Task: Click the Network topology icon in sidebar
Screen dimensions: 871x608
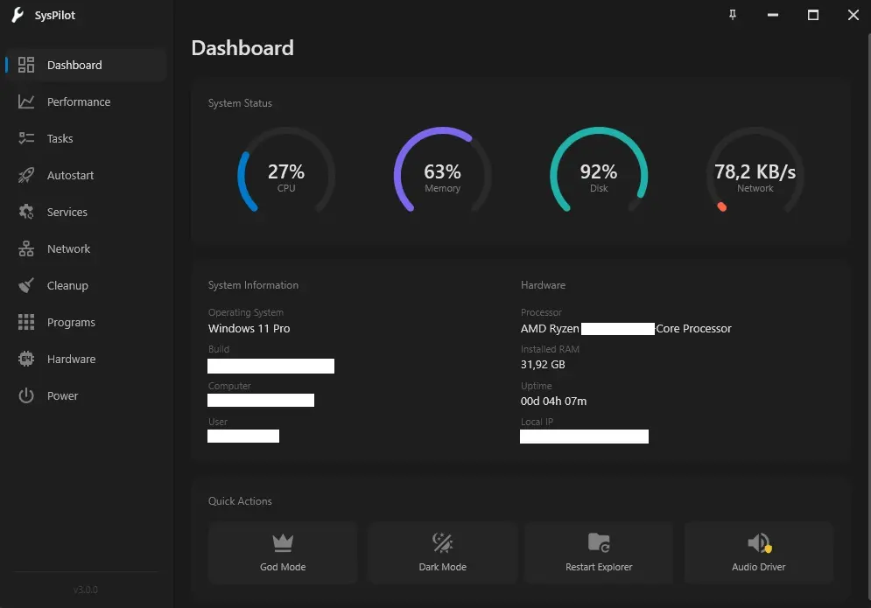Action: [26, 249]
